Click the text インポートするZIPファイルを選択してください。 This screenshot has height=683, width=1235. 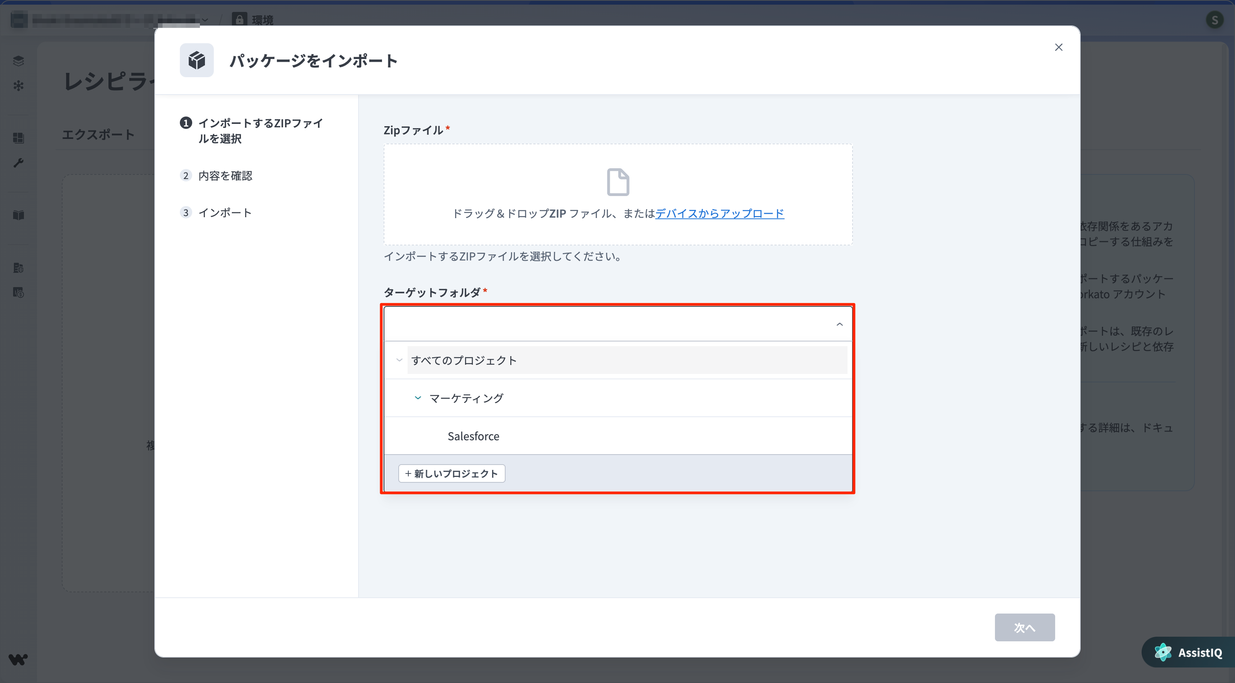click(503, 257)
